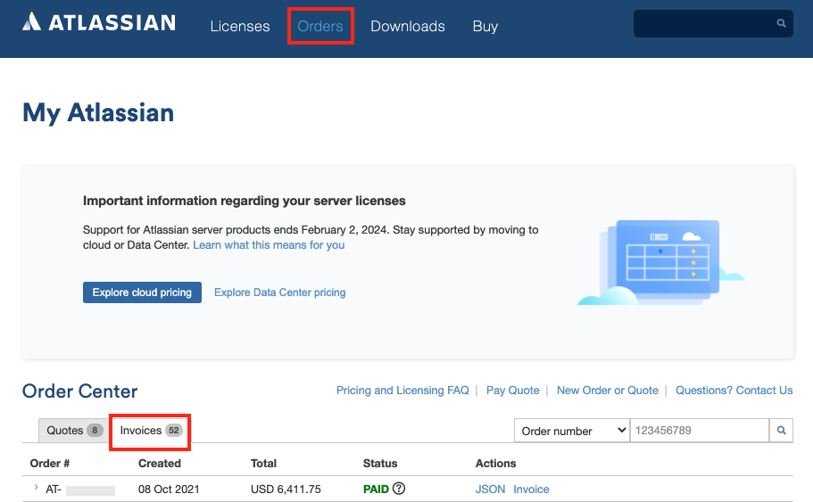
Task: Open Pricing and Licensing FAQ link
Action: point(402,391)
